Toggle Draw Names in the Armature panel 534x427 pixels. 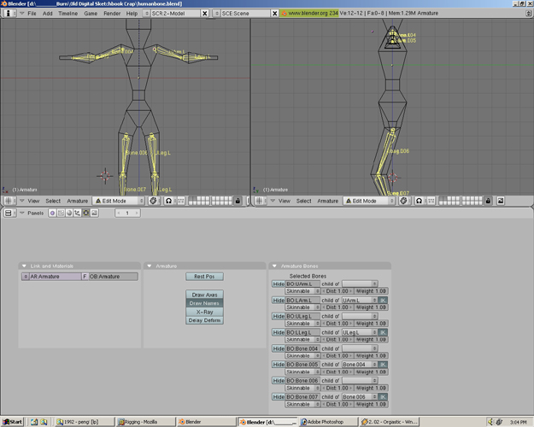click(x=204, y=303)
